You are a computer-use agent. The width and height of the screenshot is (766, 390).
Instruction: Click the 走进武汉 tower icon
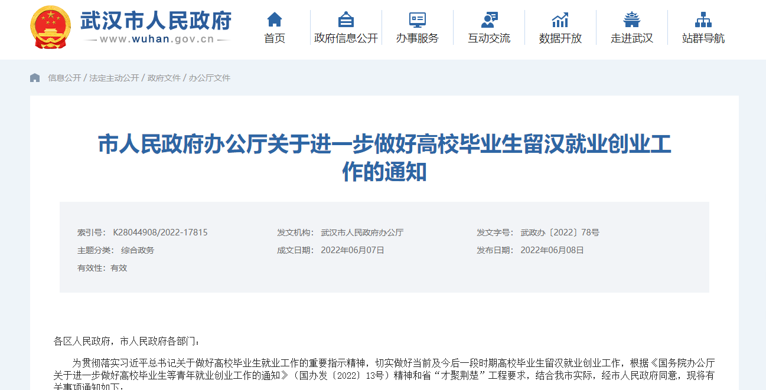coord(632,19)
